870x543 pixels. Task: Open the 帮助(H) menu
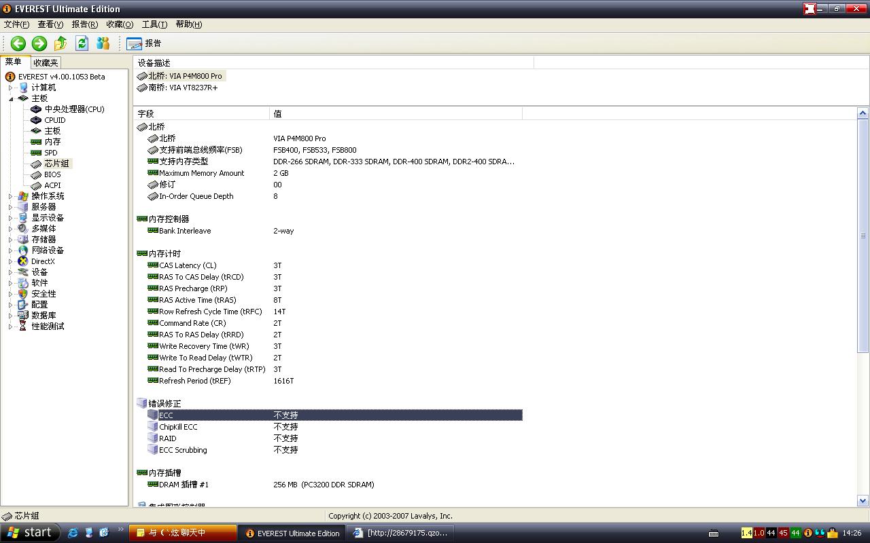[x=189, y=24]
